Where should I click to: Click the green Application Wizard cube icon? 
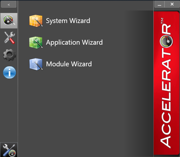pos(36,42)
